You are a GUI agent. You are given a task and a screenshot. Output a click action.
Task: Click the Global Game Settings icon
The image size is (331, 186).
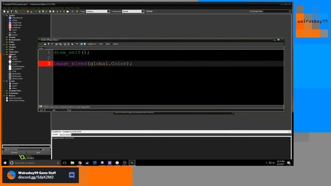pyautogui.click(x=7, y=101)
